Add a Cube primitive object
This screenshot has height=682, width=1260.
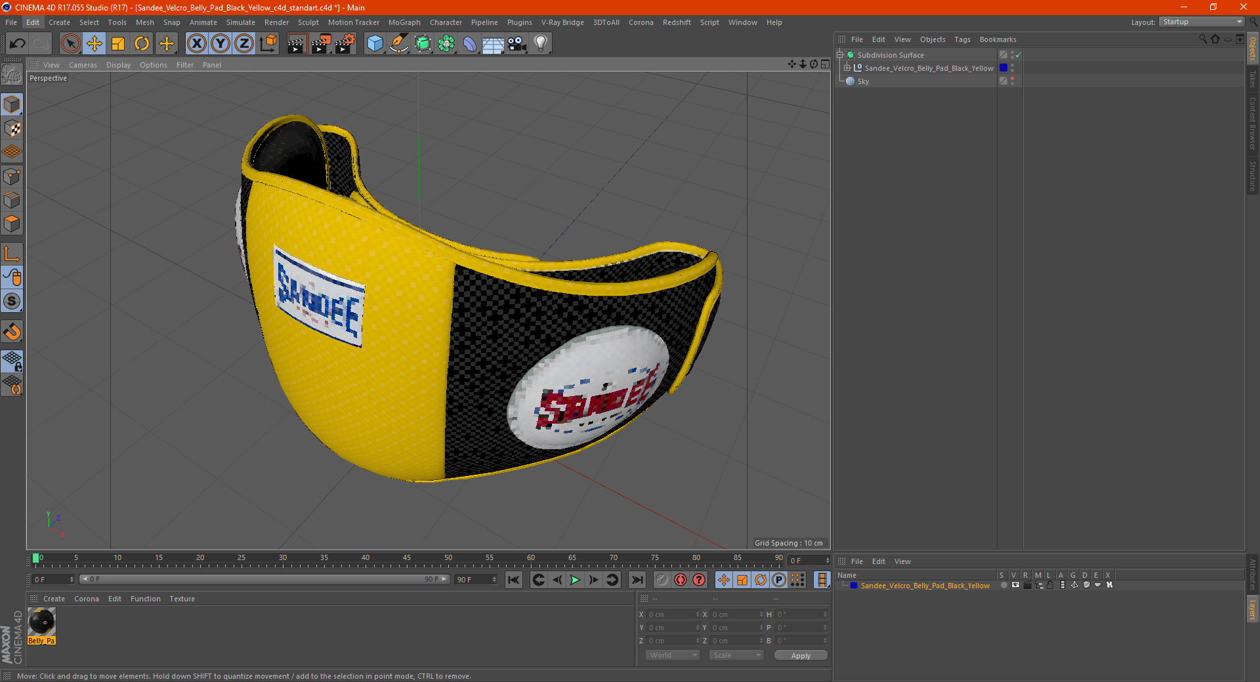click(375, 44)
